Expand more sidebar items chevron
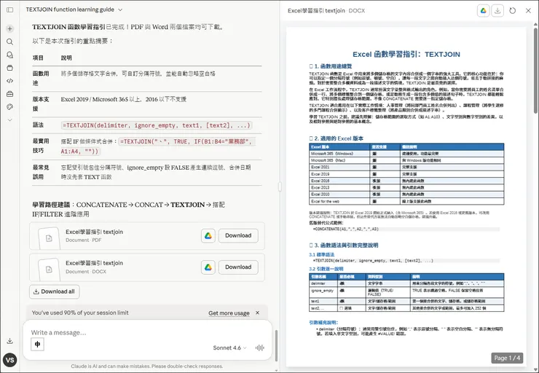 (x=10, y=120)
